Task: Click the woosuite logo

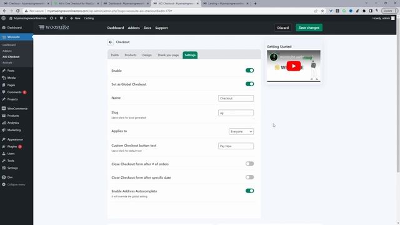Action: coord(54,27)
